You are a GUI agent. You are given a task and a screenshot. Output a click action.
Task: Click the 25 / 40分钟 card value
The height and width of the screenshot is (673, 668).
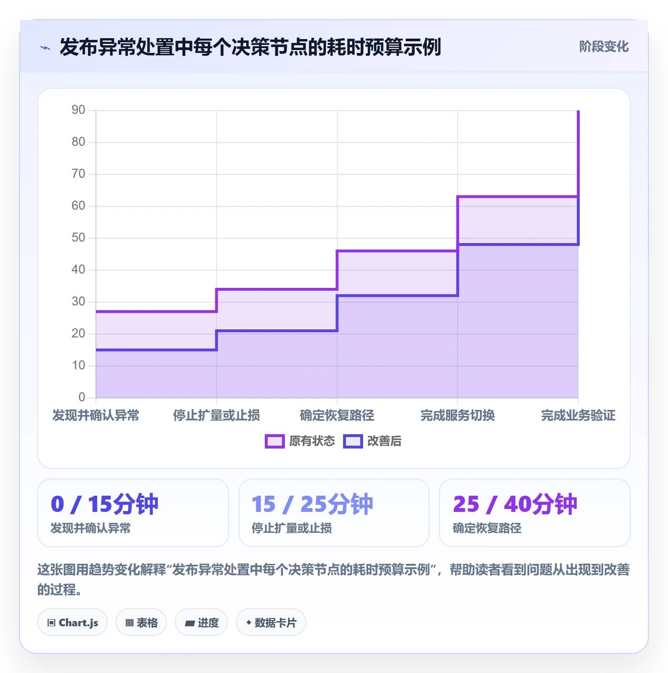pos(515,504)
